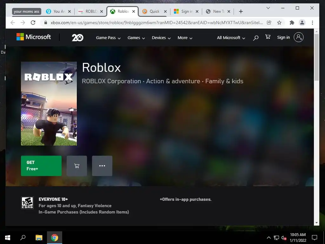Switch to the Quick tab
The image size is (325, 244).
154,11
